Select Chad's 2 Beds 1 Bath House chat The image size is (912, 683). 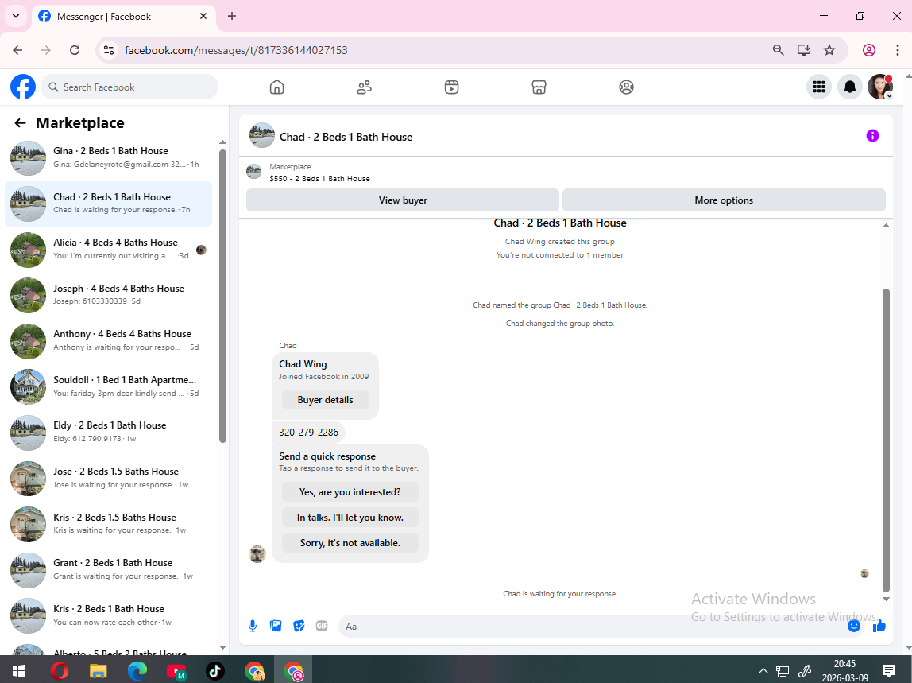(x=108, y=204)
